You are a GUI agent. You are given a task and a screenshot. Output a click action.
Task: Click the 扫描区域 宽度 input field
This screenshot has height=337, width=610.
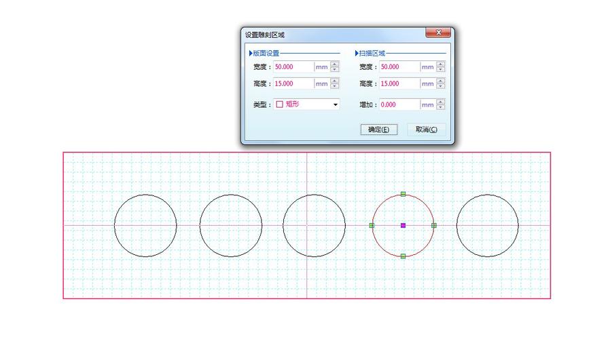pyautogui.click(x=399, y=67)
